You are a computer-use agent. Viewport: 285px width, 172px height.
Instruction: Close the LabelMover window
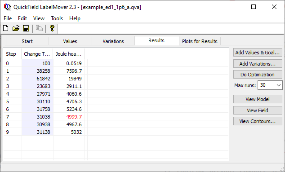click(274, 7)
